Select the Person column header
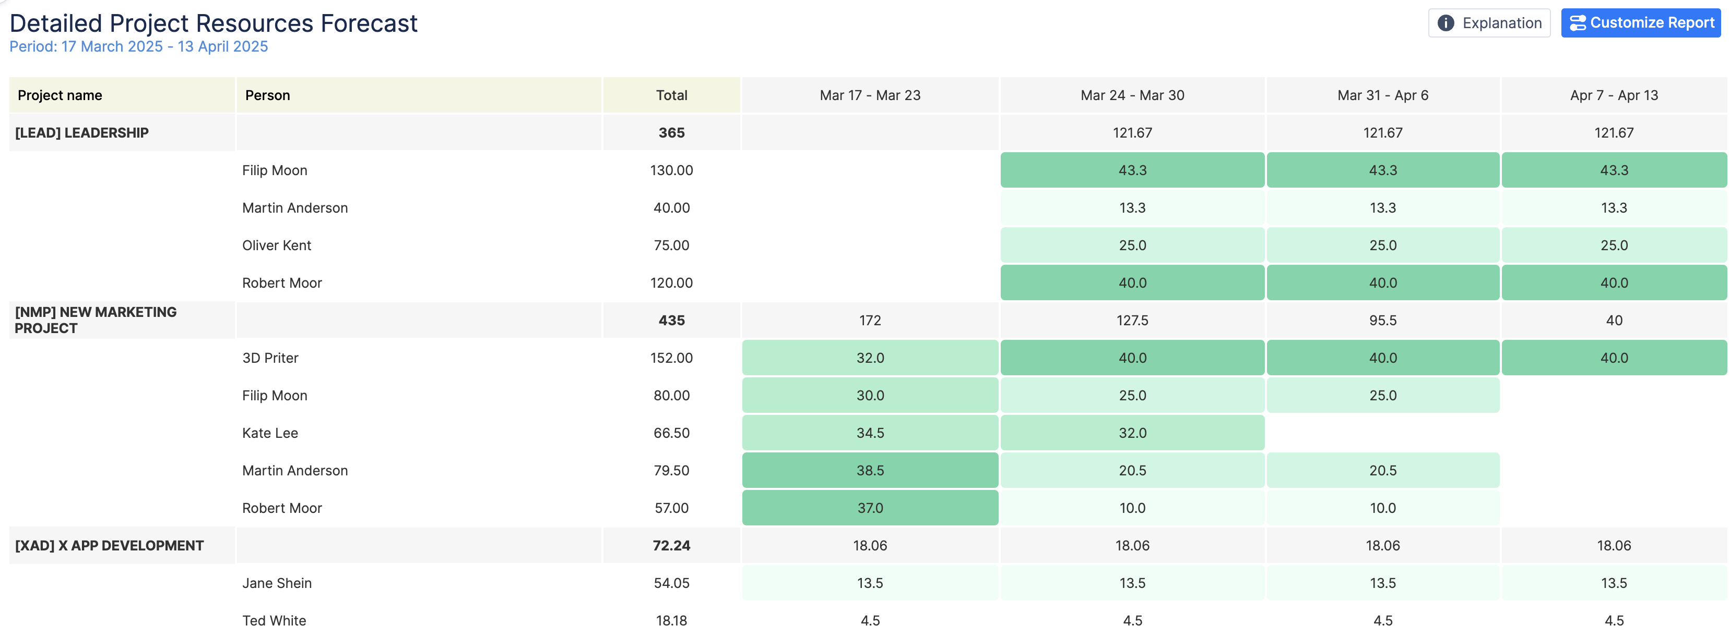 coord(267,95)
